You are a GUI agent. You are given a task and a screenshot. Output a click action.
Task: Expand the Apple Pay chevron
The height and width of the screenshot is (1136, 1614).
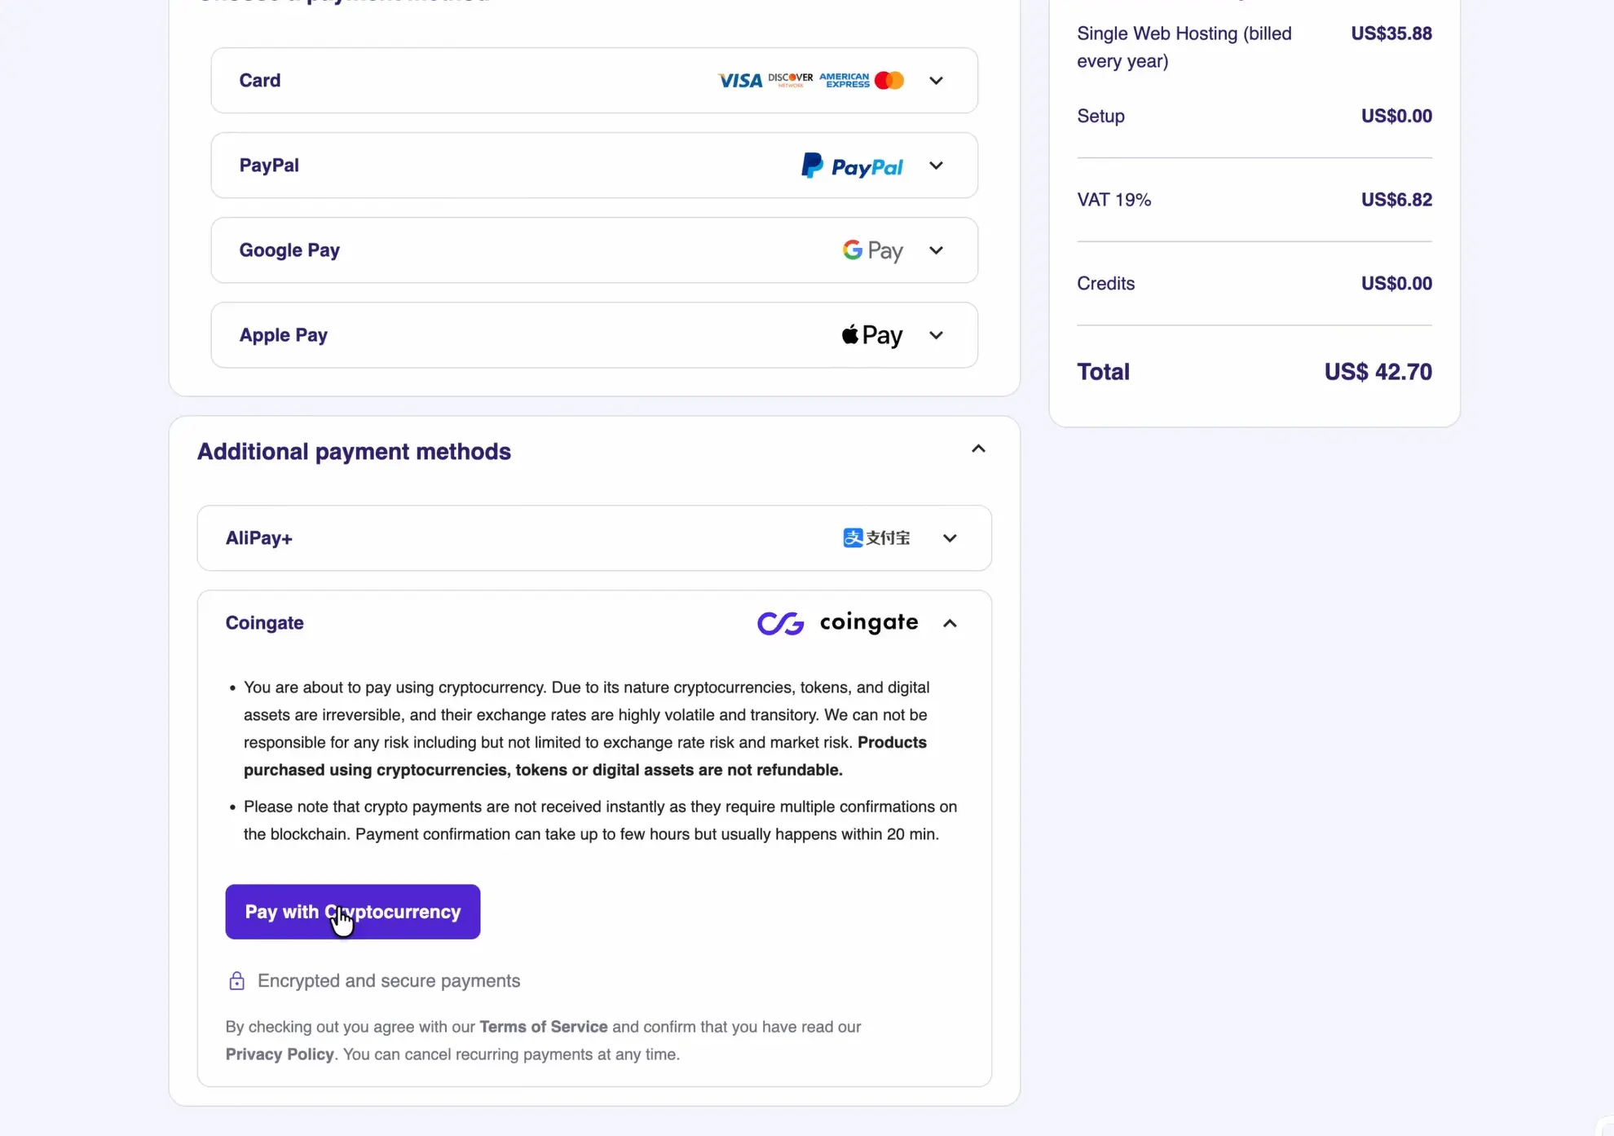[936, 335]
